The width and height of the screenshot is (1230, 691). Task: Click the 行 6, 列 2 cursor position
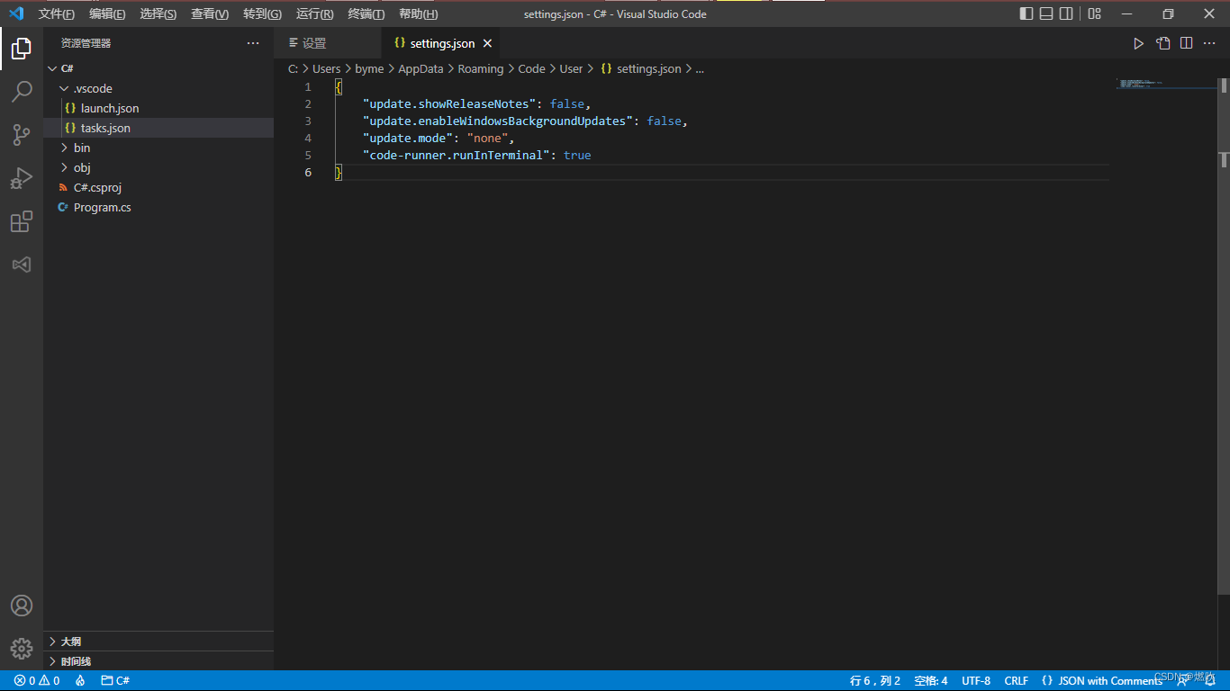tap(874, 681)
